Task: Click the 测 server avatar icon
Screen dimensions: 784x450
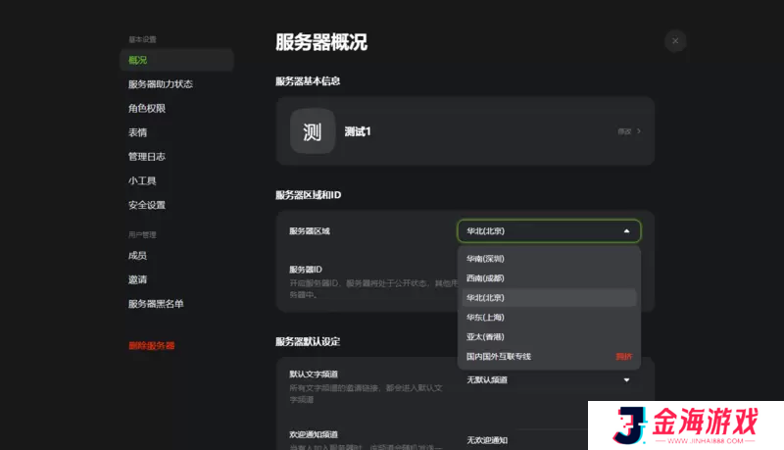Action: pos(313,131)
